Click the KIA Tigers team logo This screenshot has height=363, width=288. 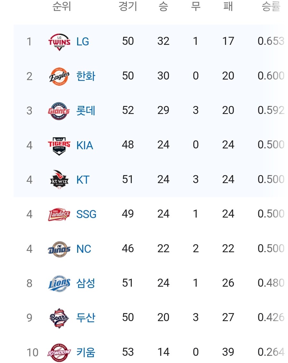click(59, 145)
